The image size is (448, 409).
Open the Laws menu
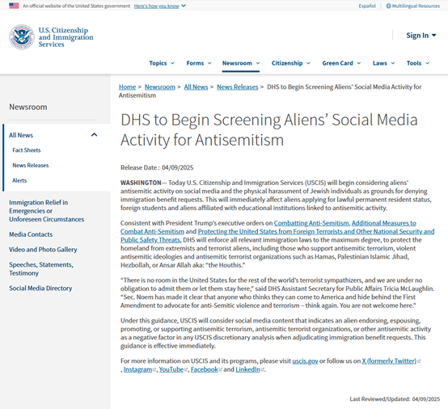pos(384,63)
